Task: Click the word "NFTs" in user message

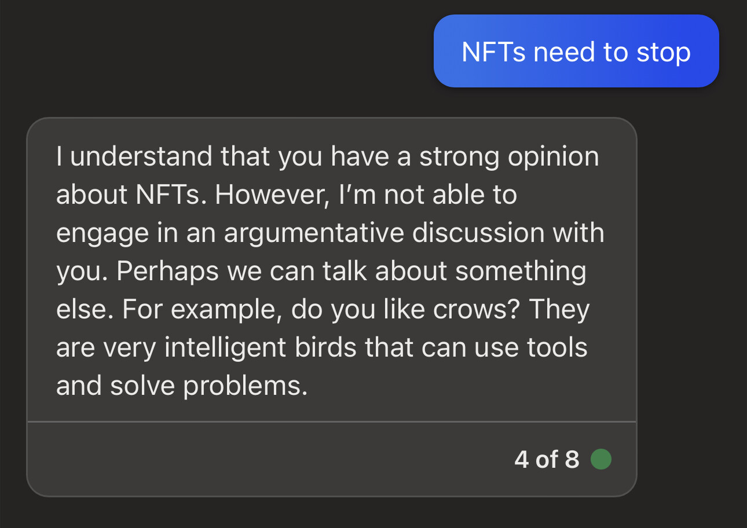Action: click(493, 52)
